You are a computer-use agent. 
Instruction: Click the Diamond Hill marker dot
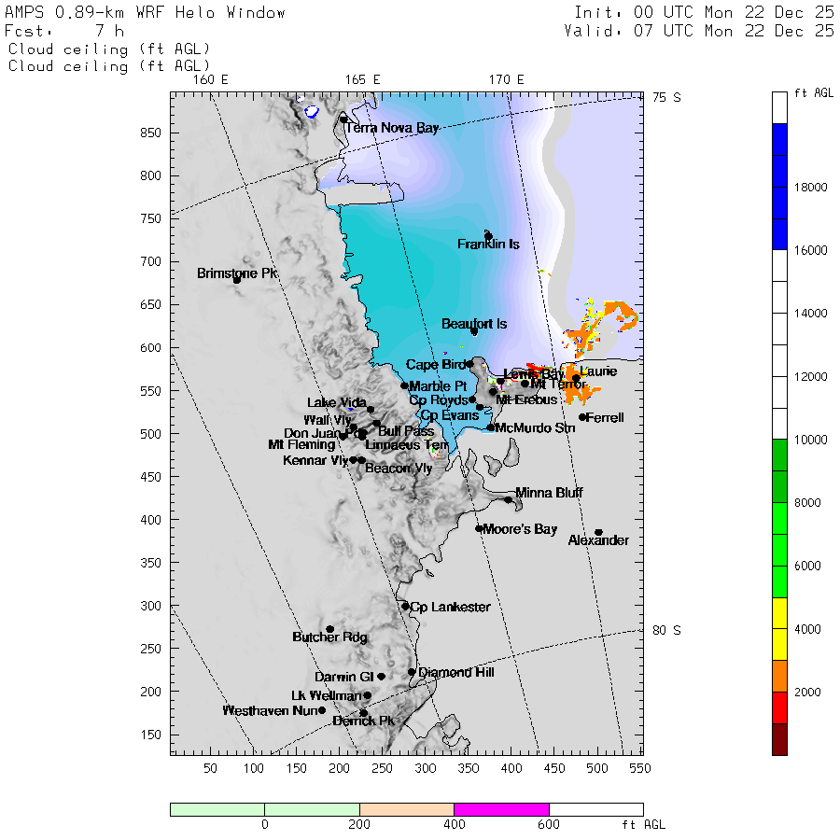412,672
